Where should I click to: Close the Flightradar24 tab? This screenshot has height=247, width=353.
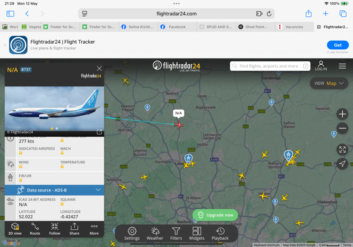pos(319,27)
